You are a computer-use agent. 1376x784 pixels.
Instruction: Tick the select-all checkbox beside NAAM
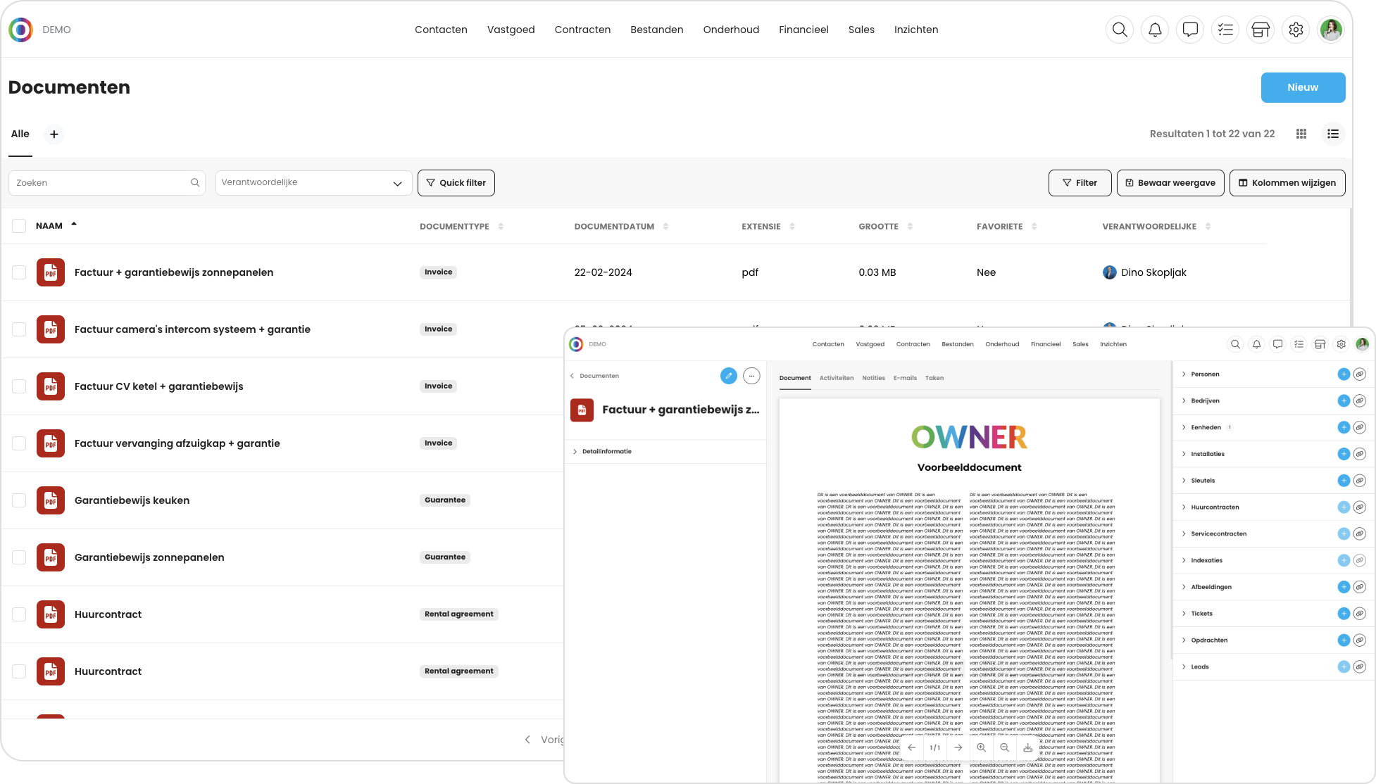(x=19, y=226)
